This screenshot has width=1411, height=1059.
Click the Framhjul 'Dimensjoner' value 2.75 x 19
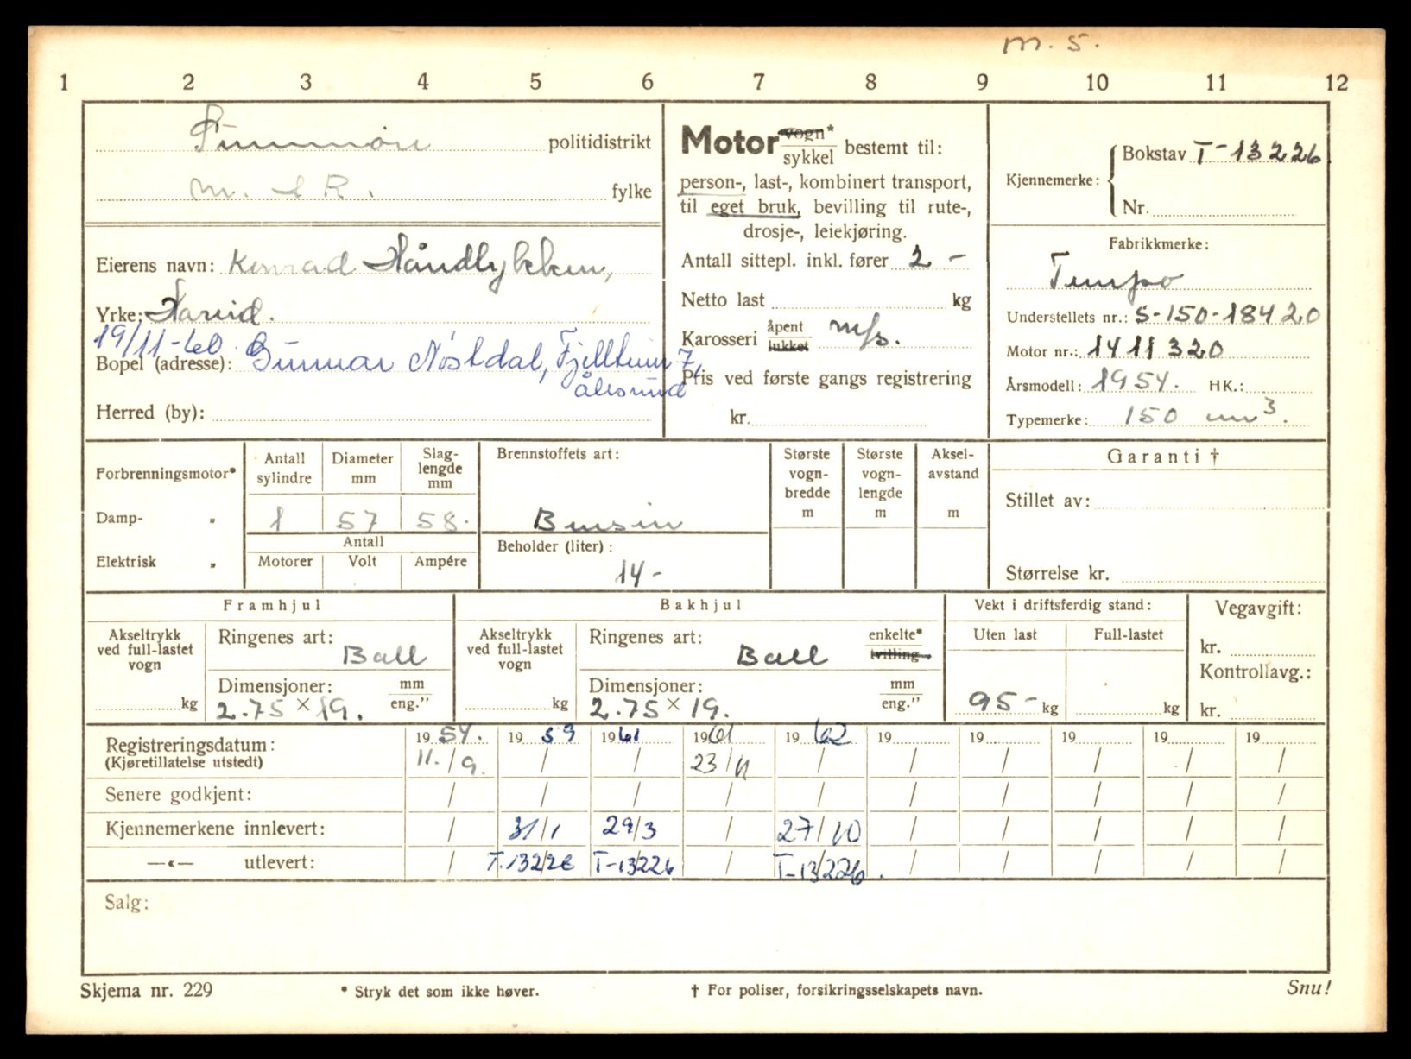click(x=288, y=709)
